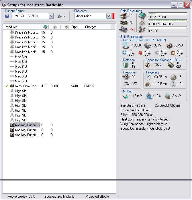Click the Price: 1,758,236,208 isk text

coord(137,115)
